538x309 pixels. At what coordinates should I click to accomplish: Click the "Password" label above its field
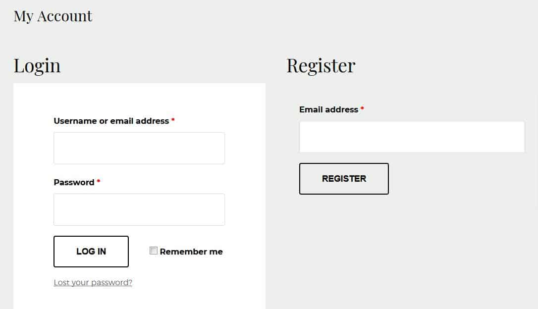click(74, 182)
